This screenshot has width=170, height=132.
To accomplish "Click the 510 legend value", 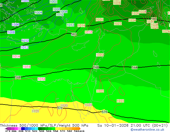I will (28, 131).
